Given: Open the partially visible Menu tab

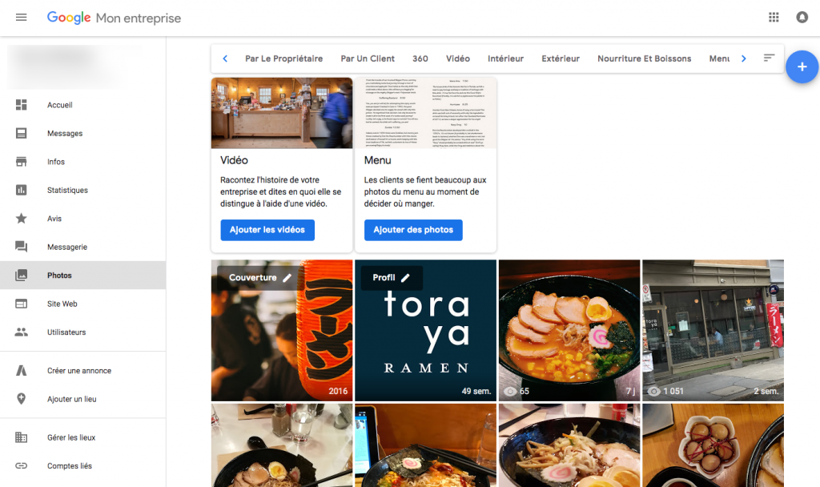Looking at the screenshot, I should coord(719,58).
